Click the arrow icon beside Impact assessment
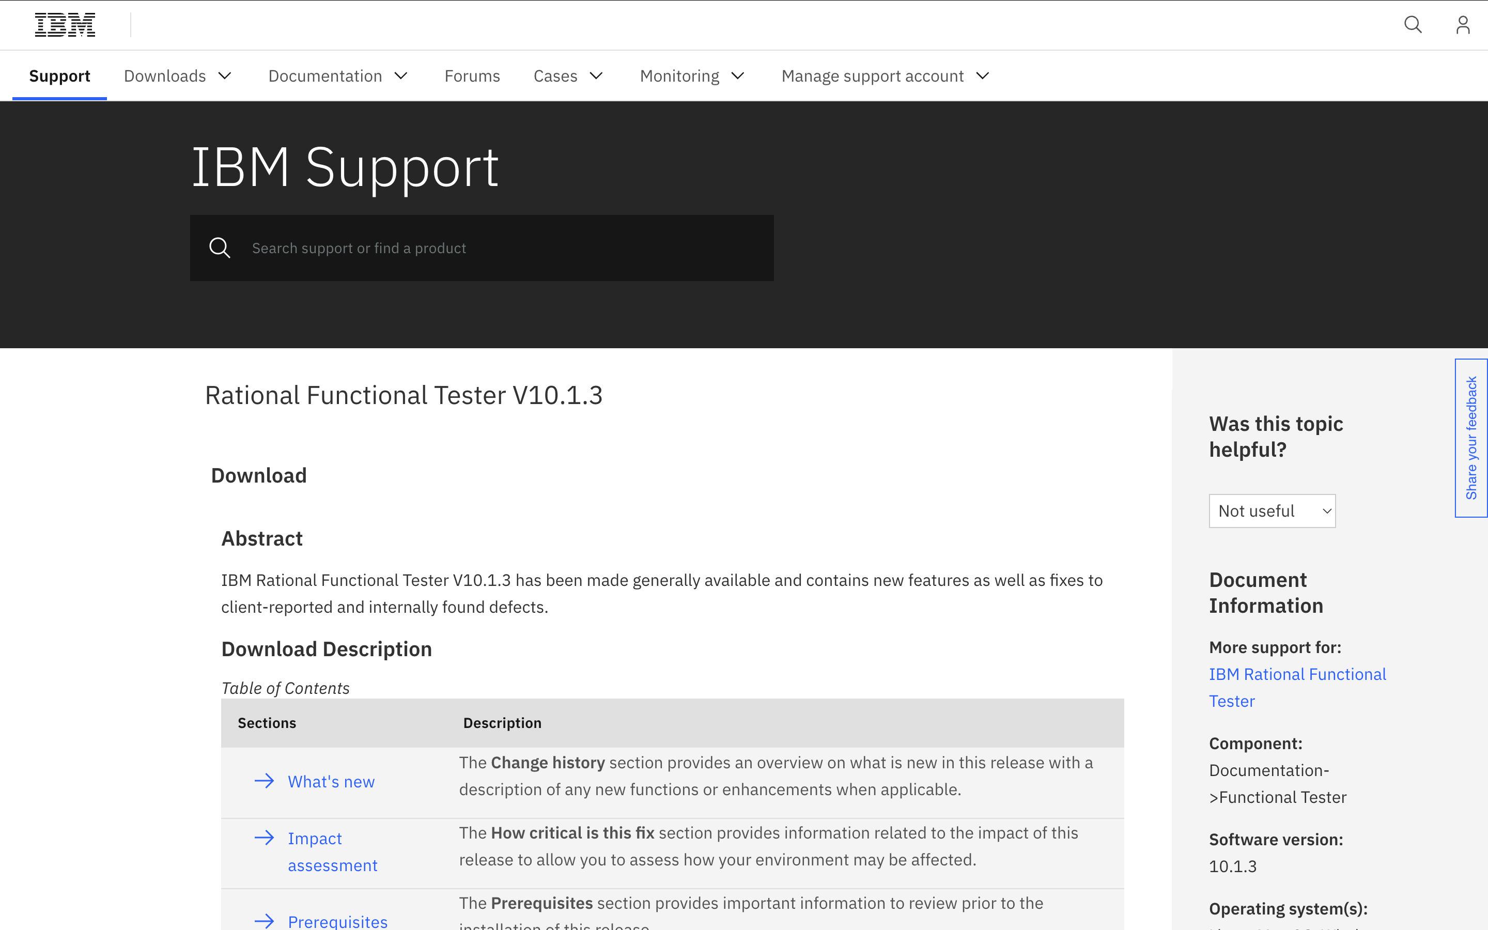The height and width of the screenshot is (930, 1488). (x=265, y=838)
